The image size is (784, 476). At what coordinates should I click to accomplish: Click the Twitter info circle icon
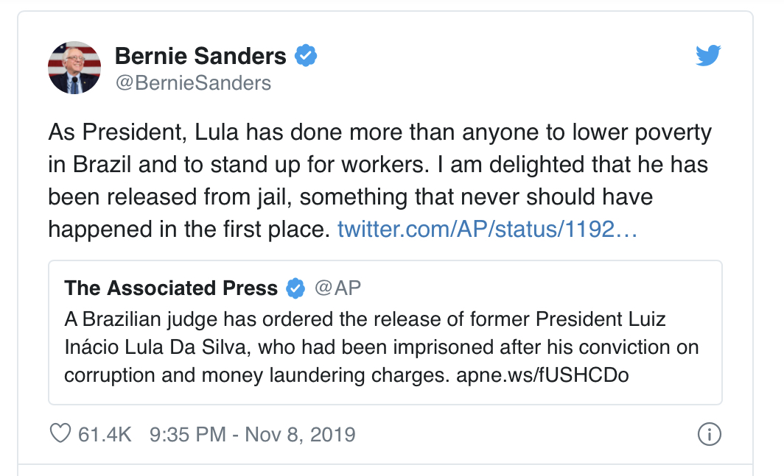(x=708, y=434)
